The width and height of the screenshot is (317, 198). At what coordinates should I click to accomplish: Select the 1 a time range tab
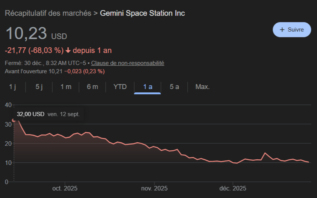pyautogui.click(x=147, y=87)
